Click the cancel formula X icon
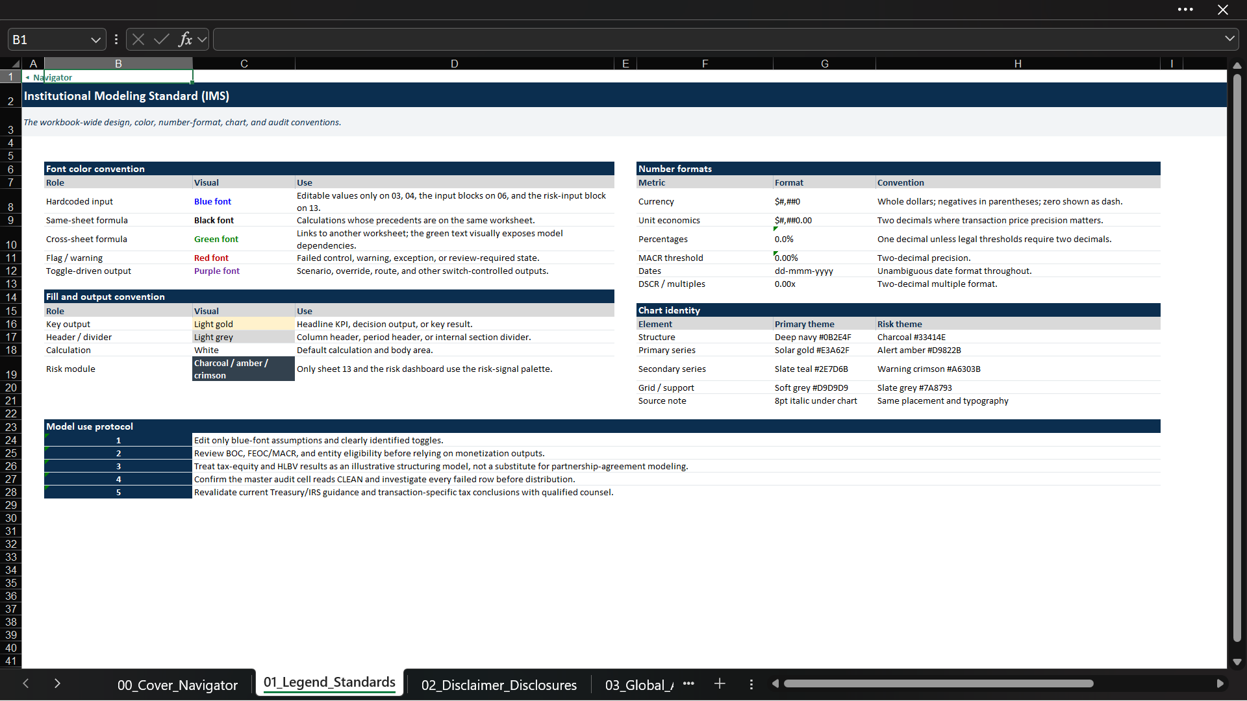1247x701 pixels. (138, 40)
